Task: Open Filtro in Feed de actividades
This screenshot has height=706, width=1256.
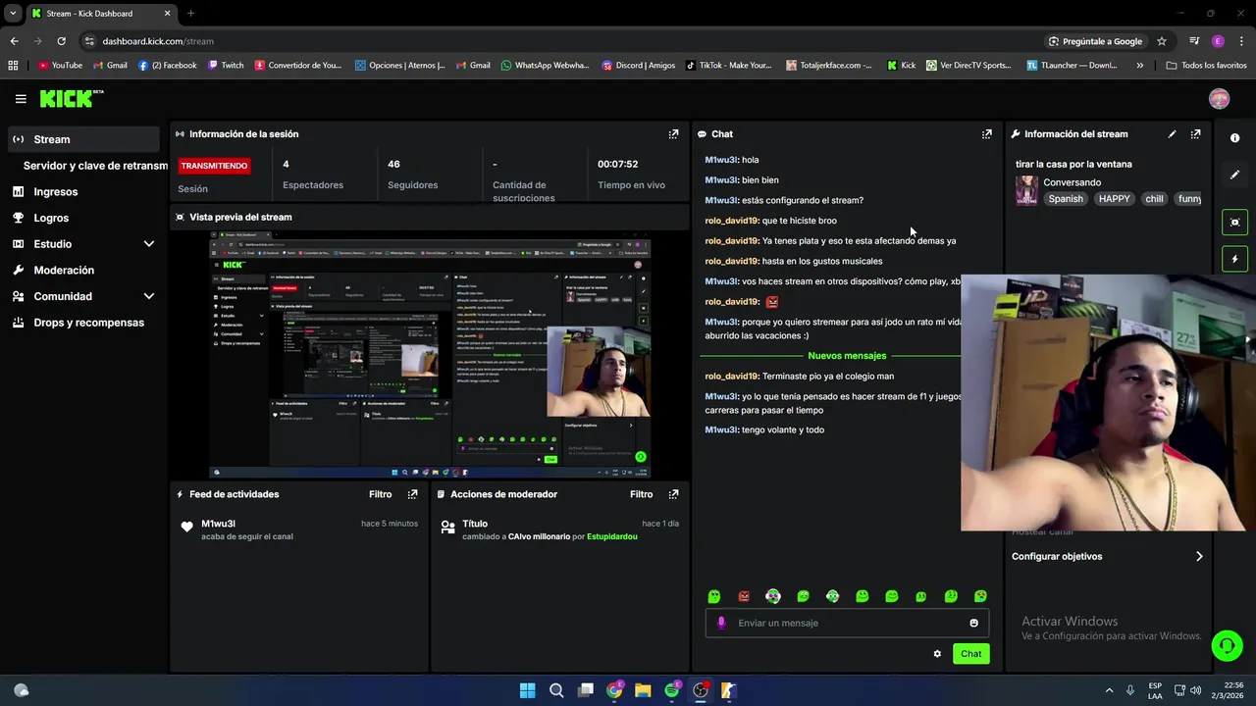Action: (380, 494)
